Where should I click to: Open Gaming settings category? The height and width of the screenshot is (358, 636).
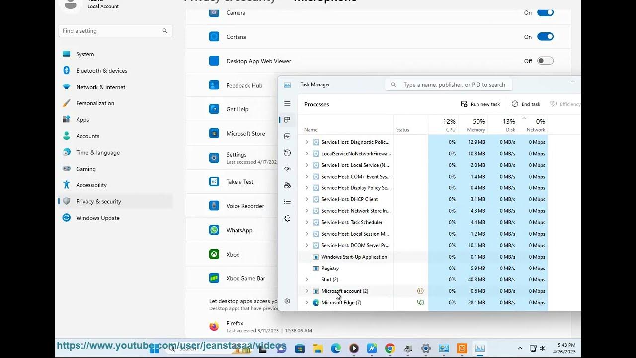[x=115, y=169]
